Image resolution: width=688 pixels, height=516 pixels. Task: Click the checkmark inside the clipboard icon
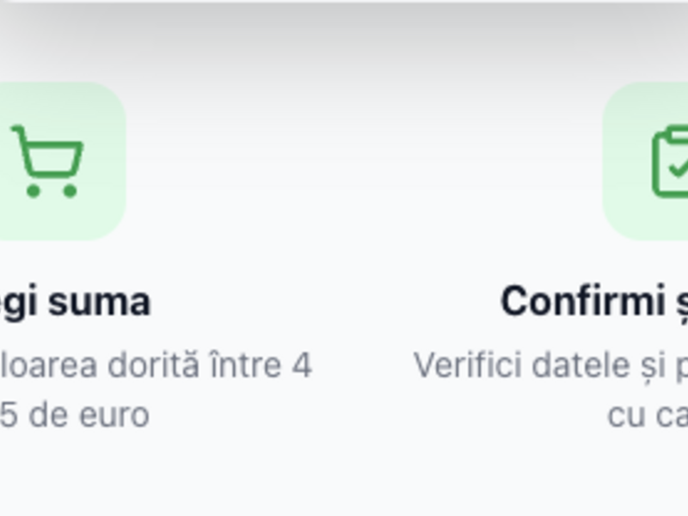click(x=679, y=169)
